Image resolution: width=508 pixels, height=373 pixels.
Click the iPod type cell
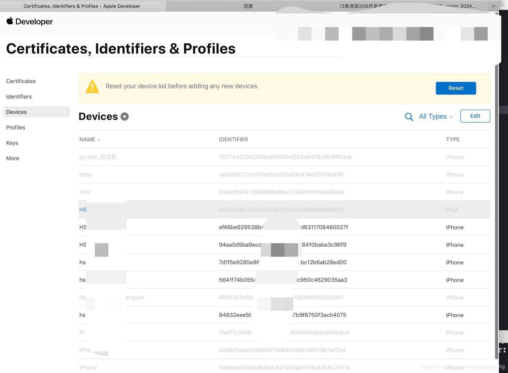point(452,210)
